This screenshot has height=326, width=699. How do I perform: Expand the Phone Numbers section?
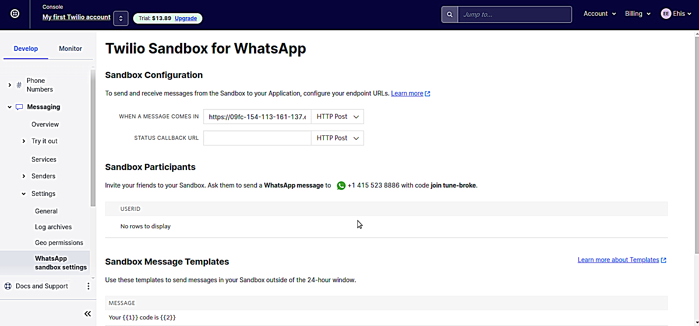coord(10,85)
